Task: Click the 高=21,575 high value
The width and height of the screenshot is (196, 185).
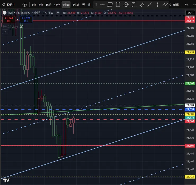Action: pos(83,13)
